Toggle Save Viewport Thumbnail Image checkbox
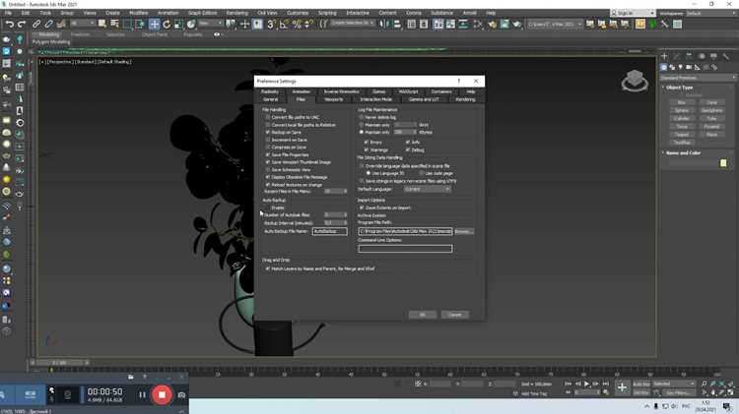This screenshot has height=414, width=739. click(268, 162)
